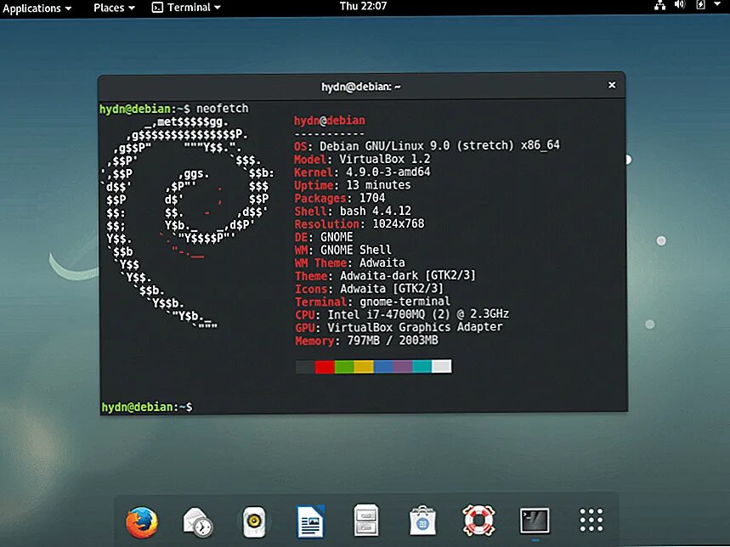Open Rhythmbox speaker icon in dock
The width and height of the screenshot is (730, 547).
click(x=254, y=522)
